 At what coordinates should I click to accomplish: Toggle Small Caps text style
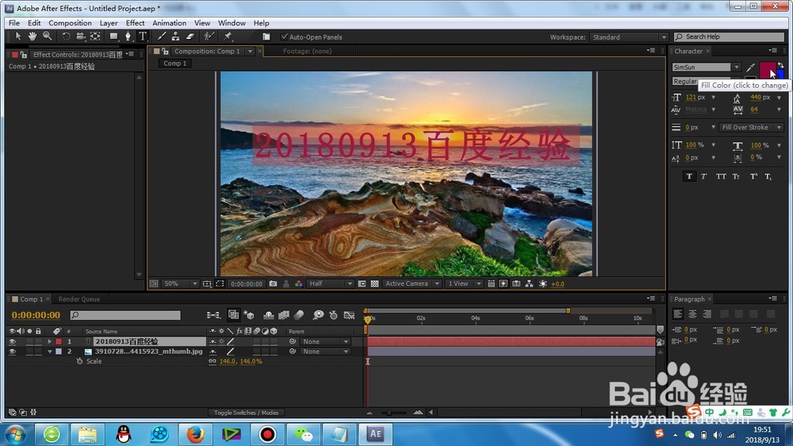point(737,176)
